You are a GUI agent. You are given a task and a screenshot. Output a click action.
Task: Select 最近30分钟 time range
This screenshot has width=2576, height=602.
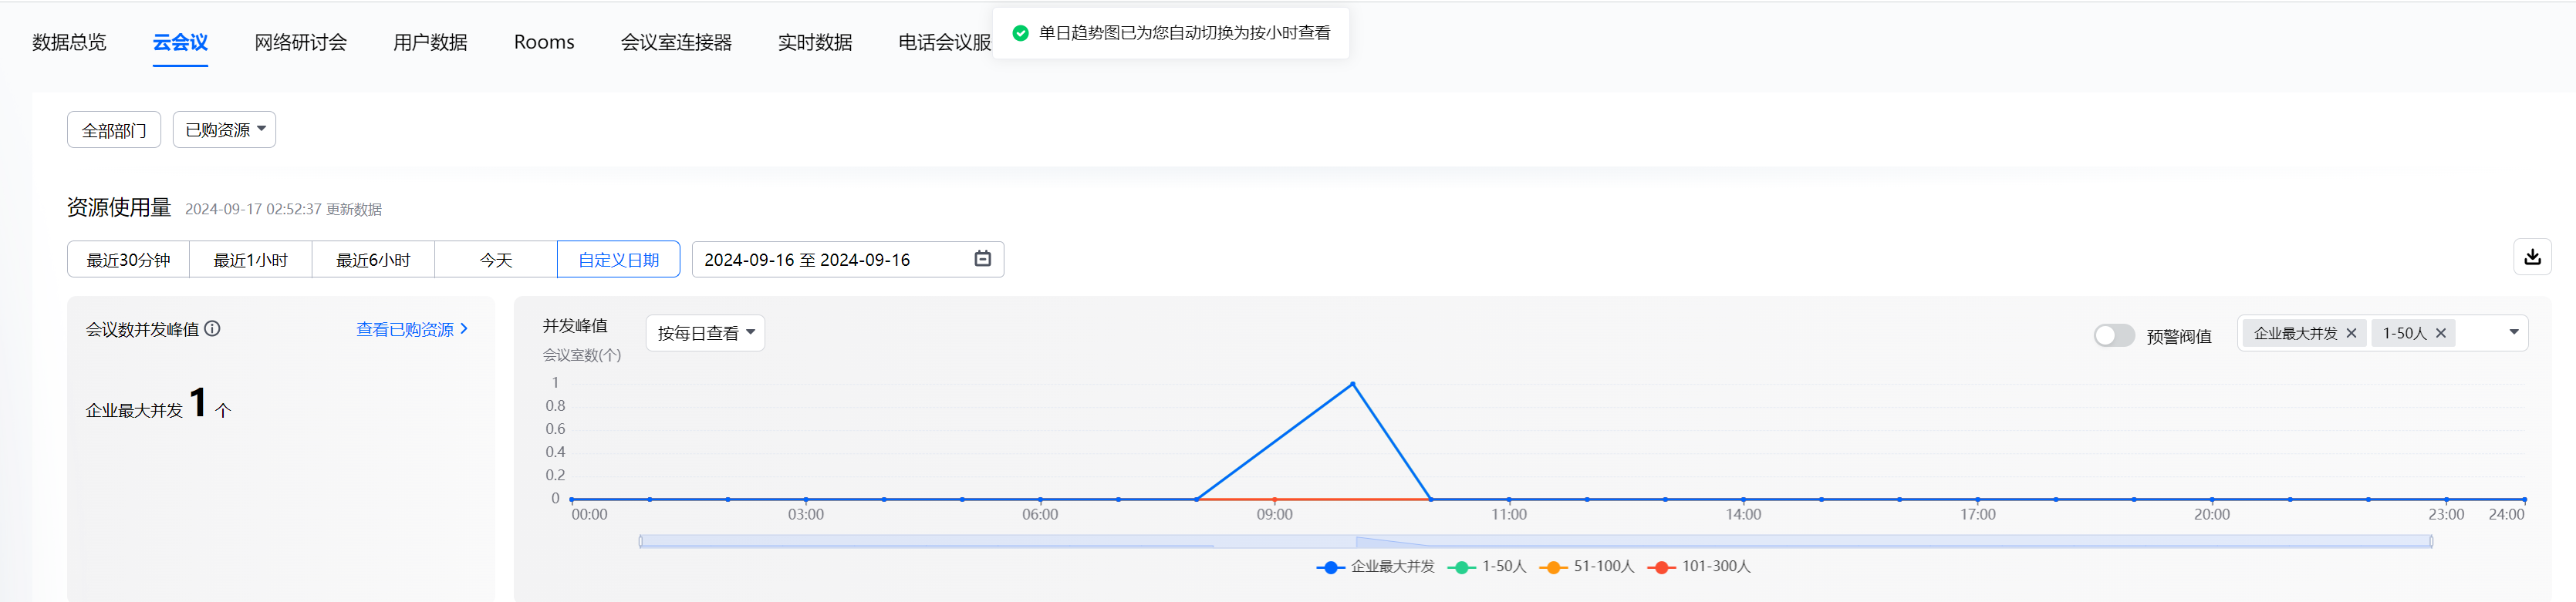pyautogui.click(x=128, y=260)
